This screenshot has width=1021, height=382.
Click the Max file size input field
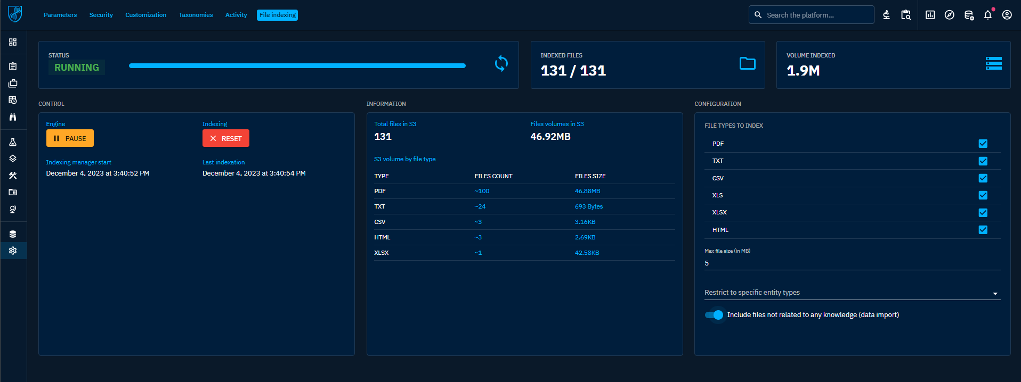point(852,263)
